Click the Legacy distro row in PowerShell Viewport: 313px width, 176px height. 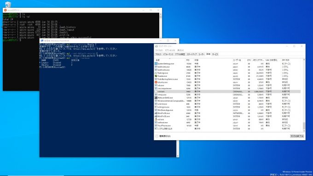pyautogui.click(x=56, y=62)
